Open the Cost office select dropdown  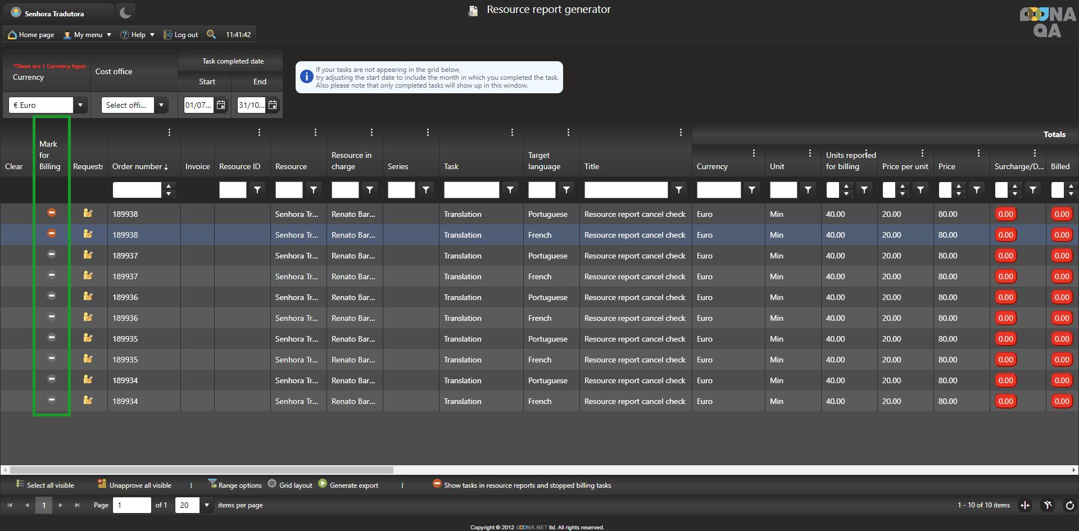[x=161, y=105]
